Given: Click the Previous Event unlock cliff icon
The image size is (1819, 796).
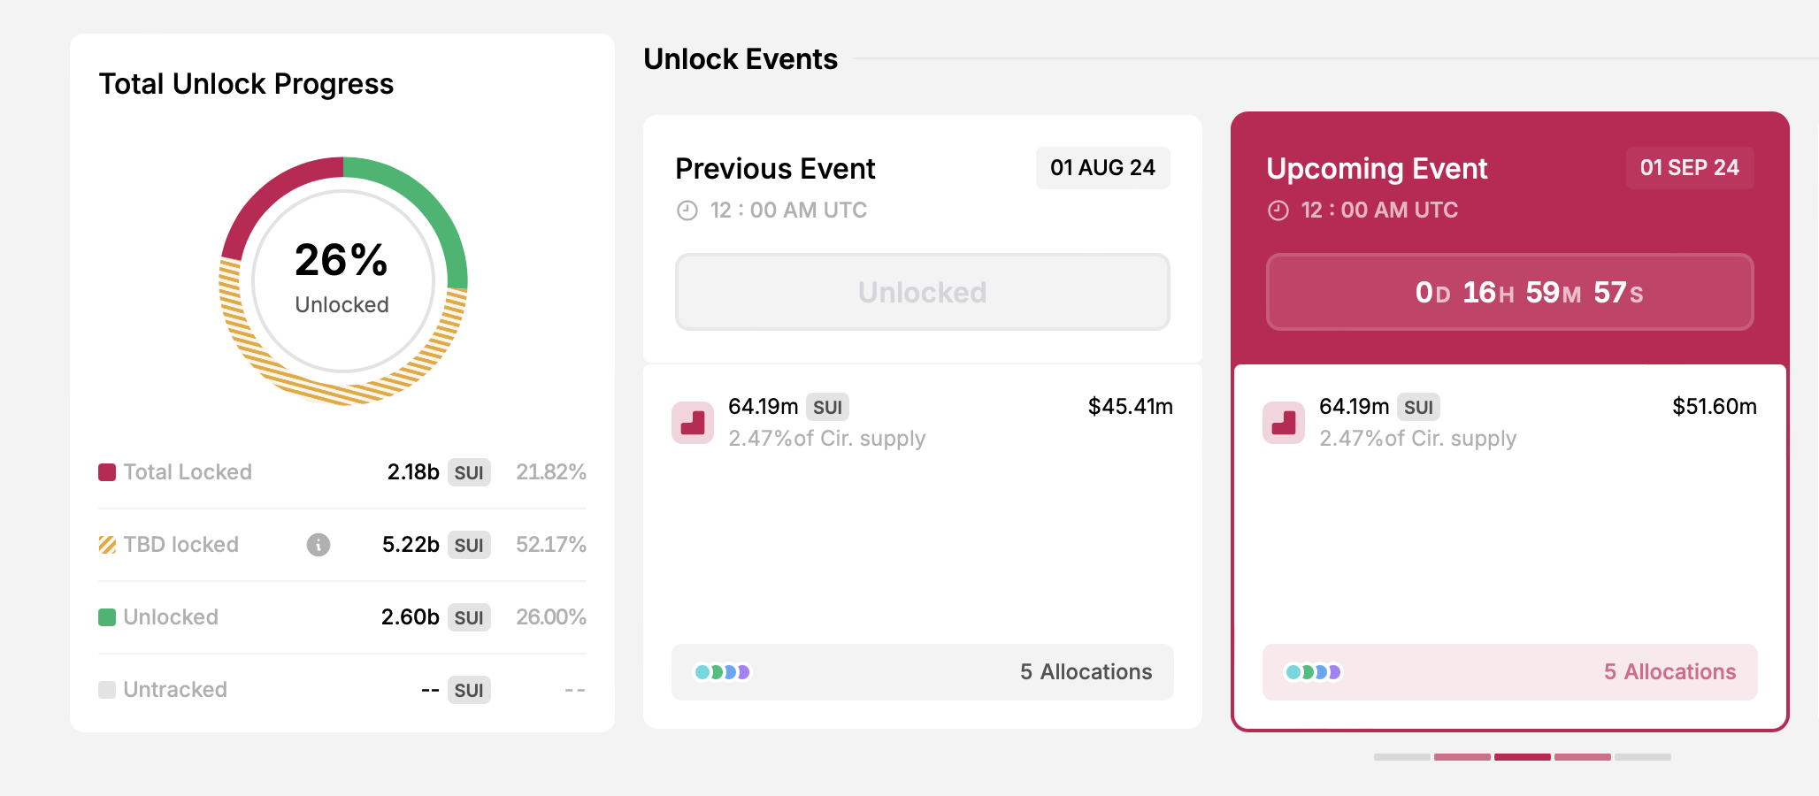Looking at the screenshot, I should point(693,423).
